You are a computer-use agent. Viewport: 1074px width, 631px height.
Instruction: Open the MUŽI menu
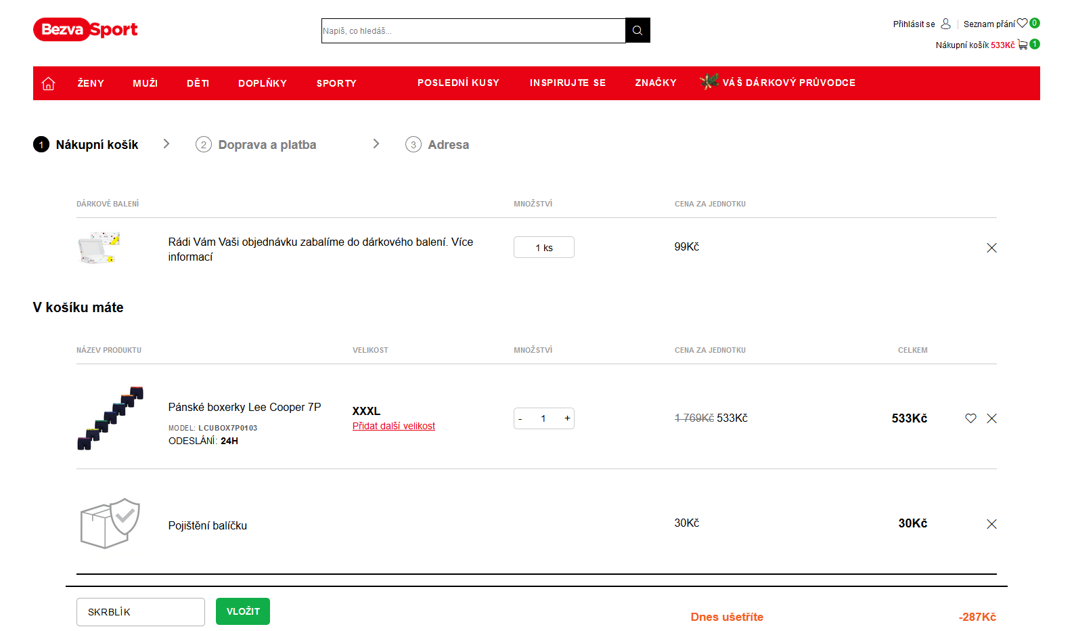145,83
